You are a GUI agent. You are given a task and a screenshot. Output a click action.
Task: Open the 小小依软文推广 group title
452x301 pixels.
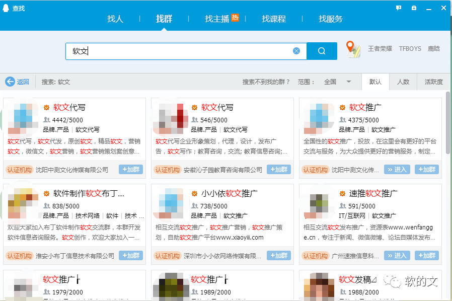(x=229, y=193)
